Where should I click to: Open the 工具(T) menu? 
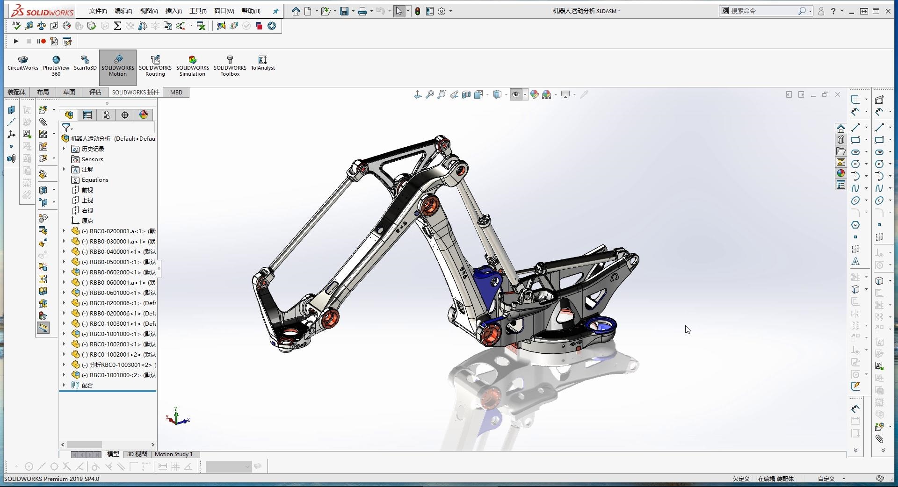pos(198,11)
